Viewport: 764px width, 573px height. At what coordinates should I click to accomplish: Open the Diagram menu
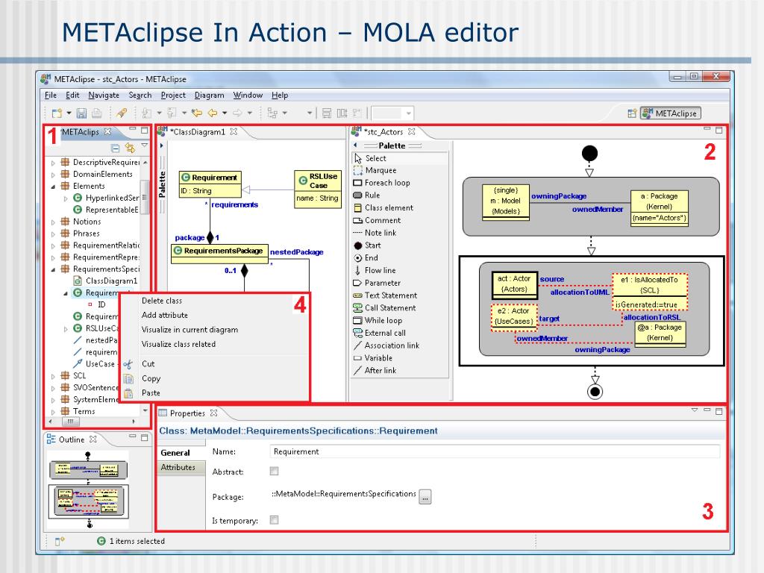(209, 95)
